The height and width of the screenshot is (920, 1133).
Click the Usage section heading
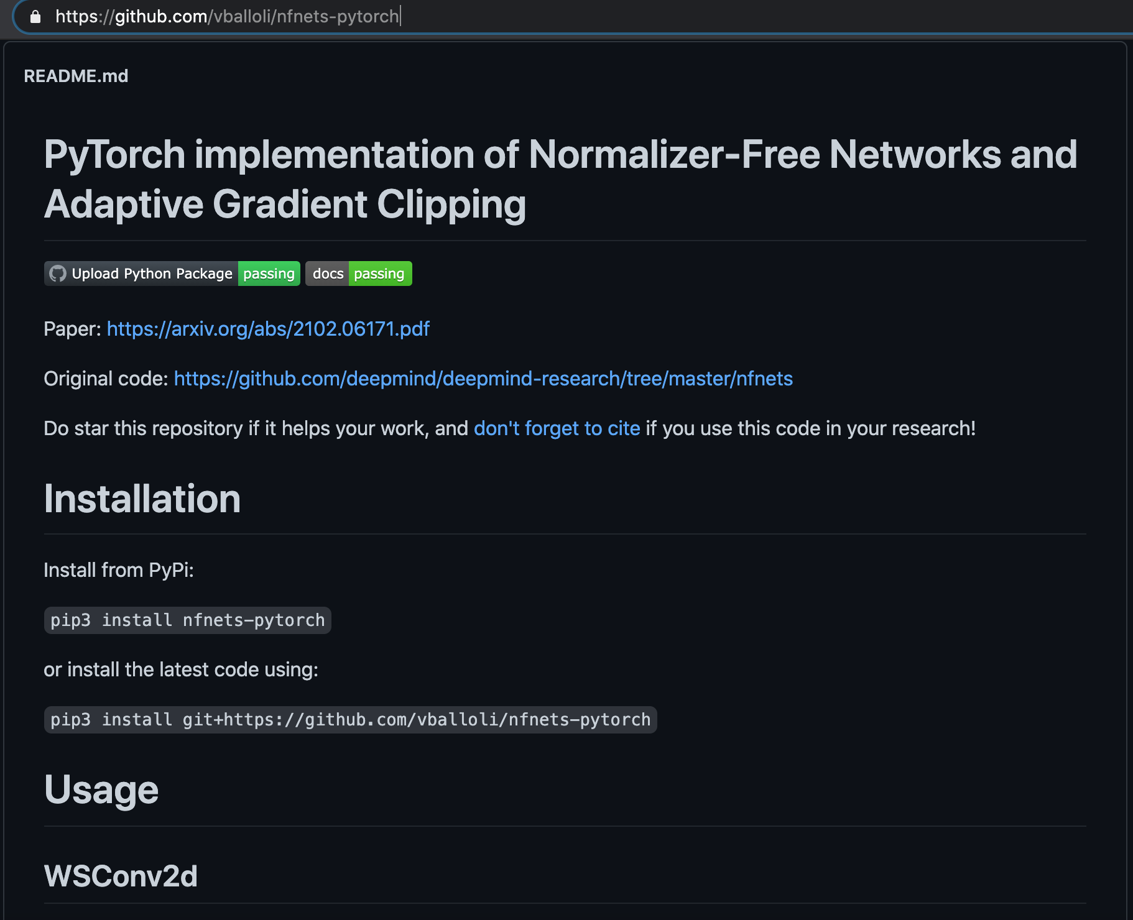pos(101,789)
